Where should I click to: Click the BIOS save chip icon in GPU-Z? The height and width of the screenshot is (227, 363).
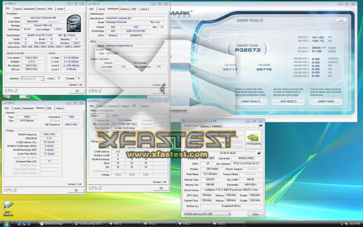[258, 153]
